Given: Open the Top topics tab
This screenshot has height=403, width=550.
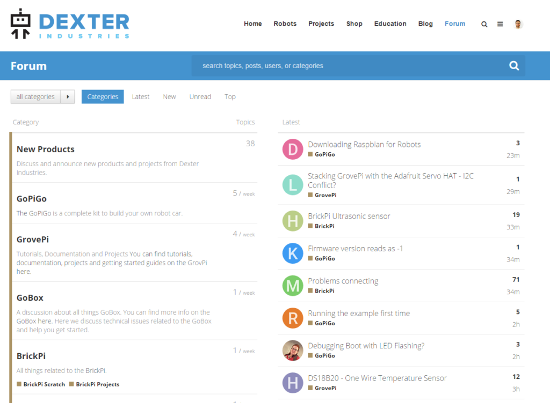Looking at the screenshot, I should click(230, 97).
